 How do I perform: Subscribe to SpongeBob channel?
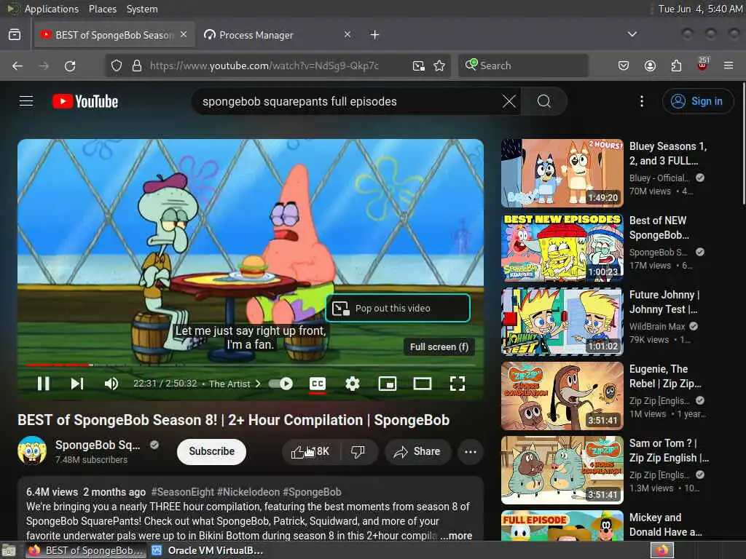point(212,451)
